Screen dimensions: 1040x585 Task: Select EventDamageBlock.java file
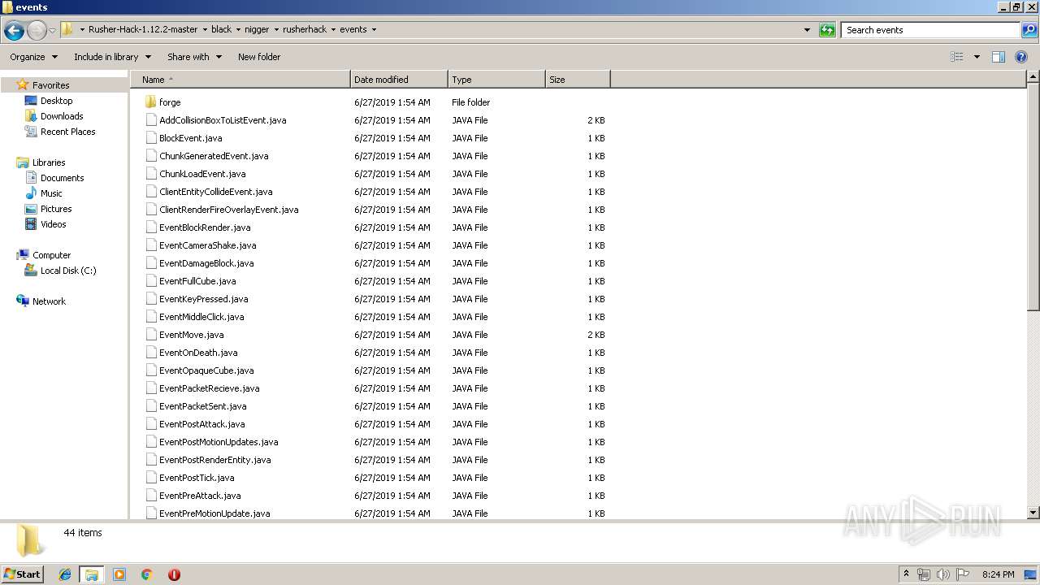pyautogui.click(x=206, y=263)
